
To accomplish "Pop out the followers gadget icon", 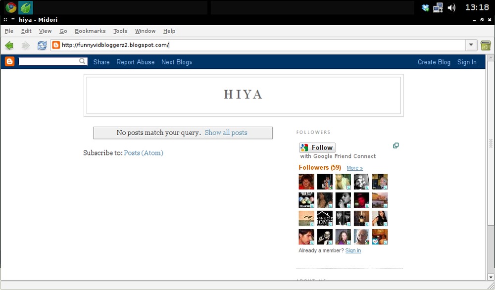I will pos(396,145).
